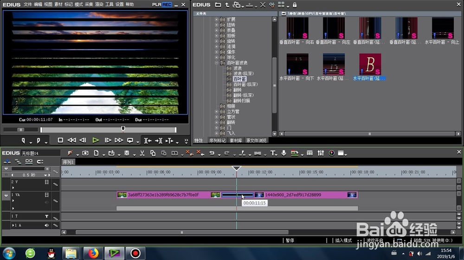Select the 翻转扫描 item in the tree

(x=241, y=101)
